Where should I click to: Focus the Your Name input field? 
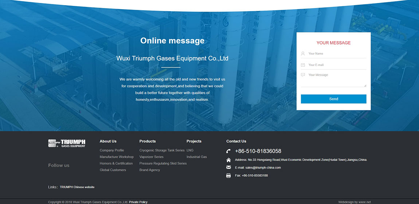pyautogui.click(x=335, y=54)
